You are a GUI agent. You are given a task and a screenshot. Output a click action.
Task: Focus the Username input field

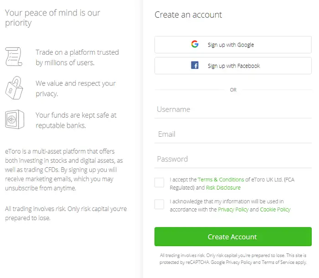point(233,110)
